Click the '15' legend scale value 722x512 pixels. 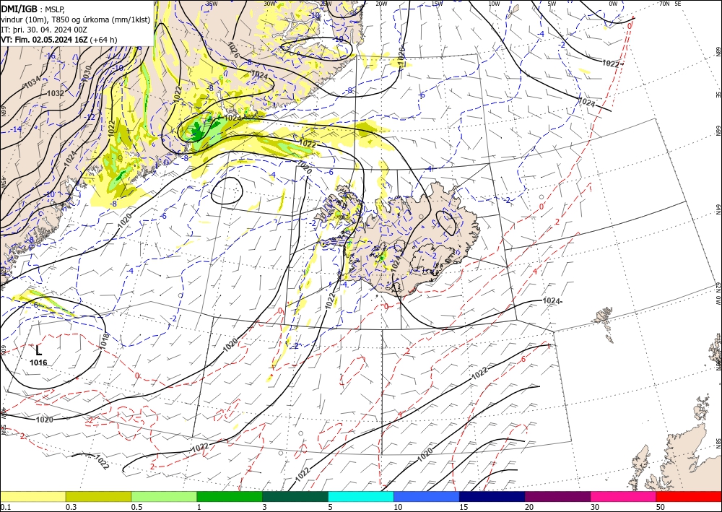[x=464, y=507]
